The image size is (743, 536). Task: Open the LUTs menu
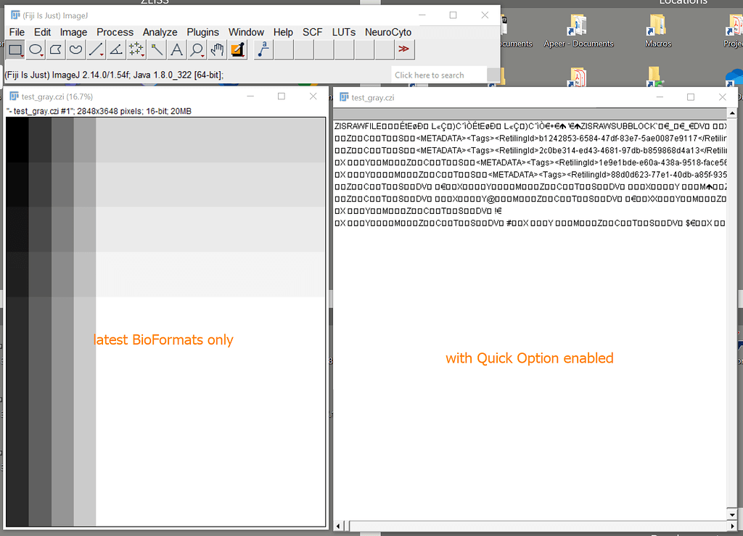[343, 32]
